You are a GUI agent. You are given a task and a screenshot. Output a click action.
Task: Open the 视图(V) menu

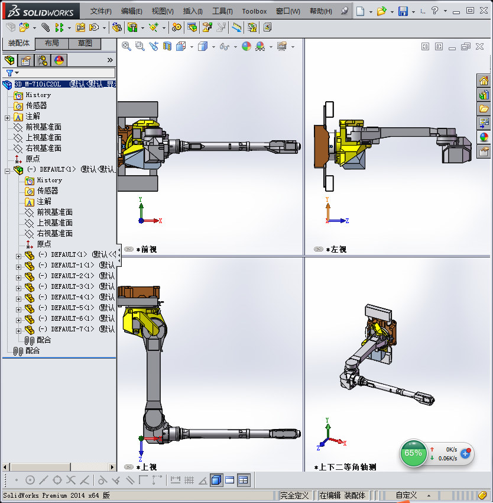click(x=163, y=11)
